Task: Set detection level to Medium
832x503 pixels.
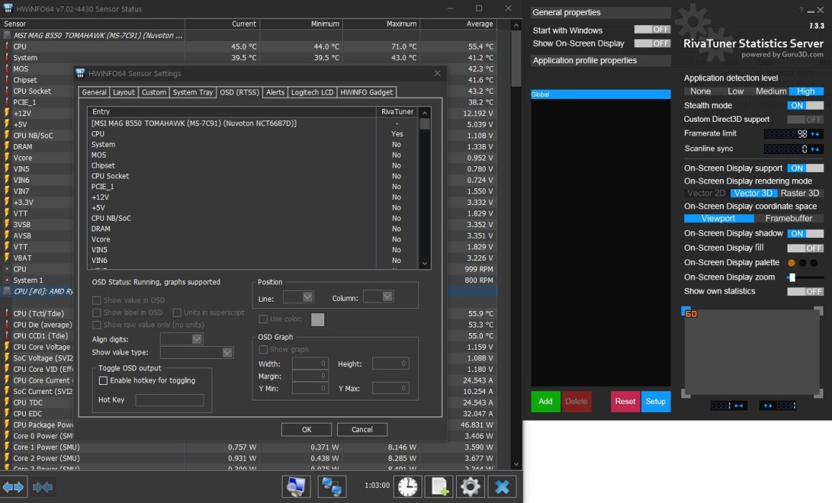Action: coord(771,91)
